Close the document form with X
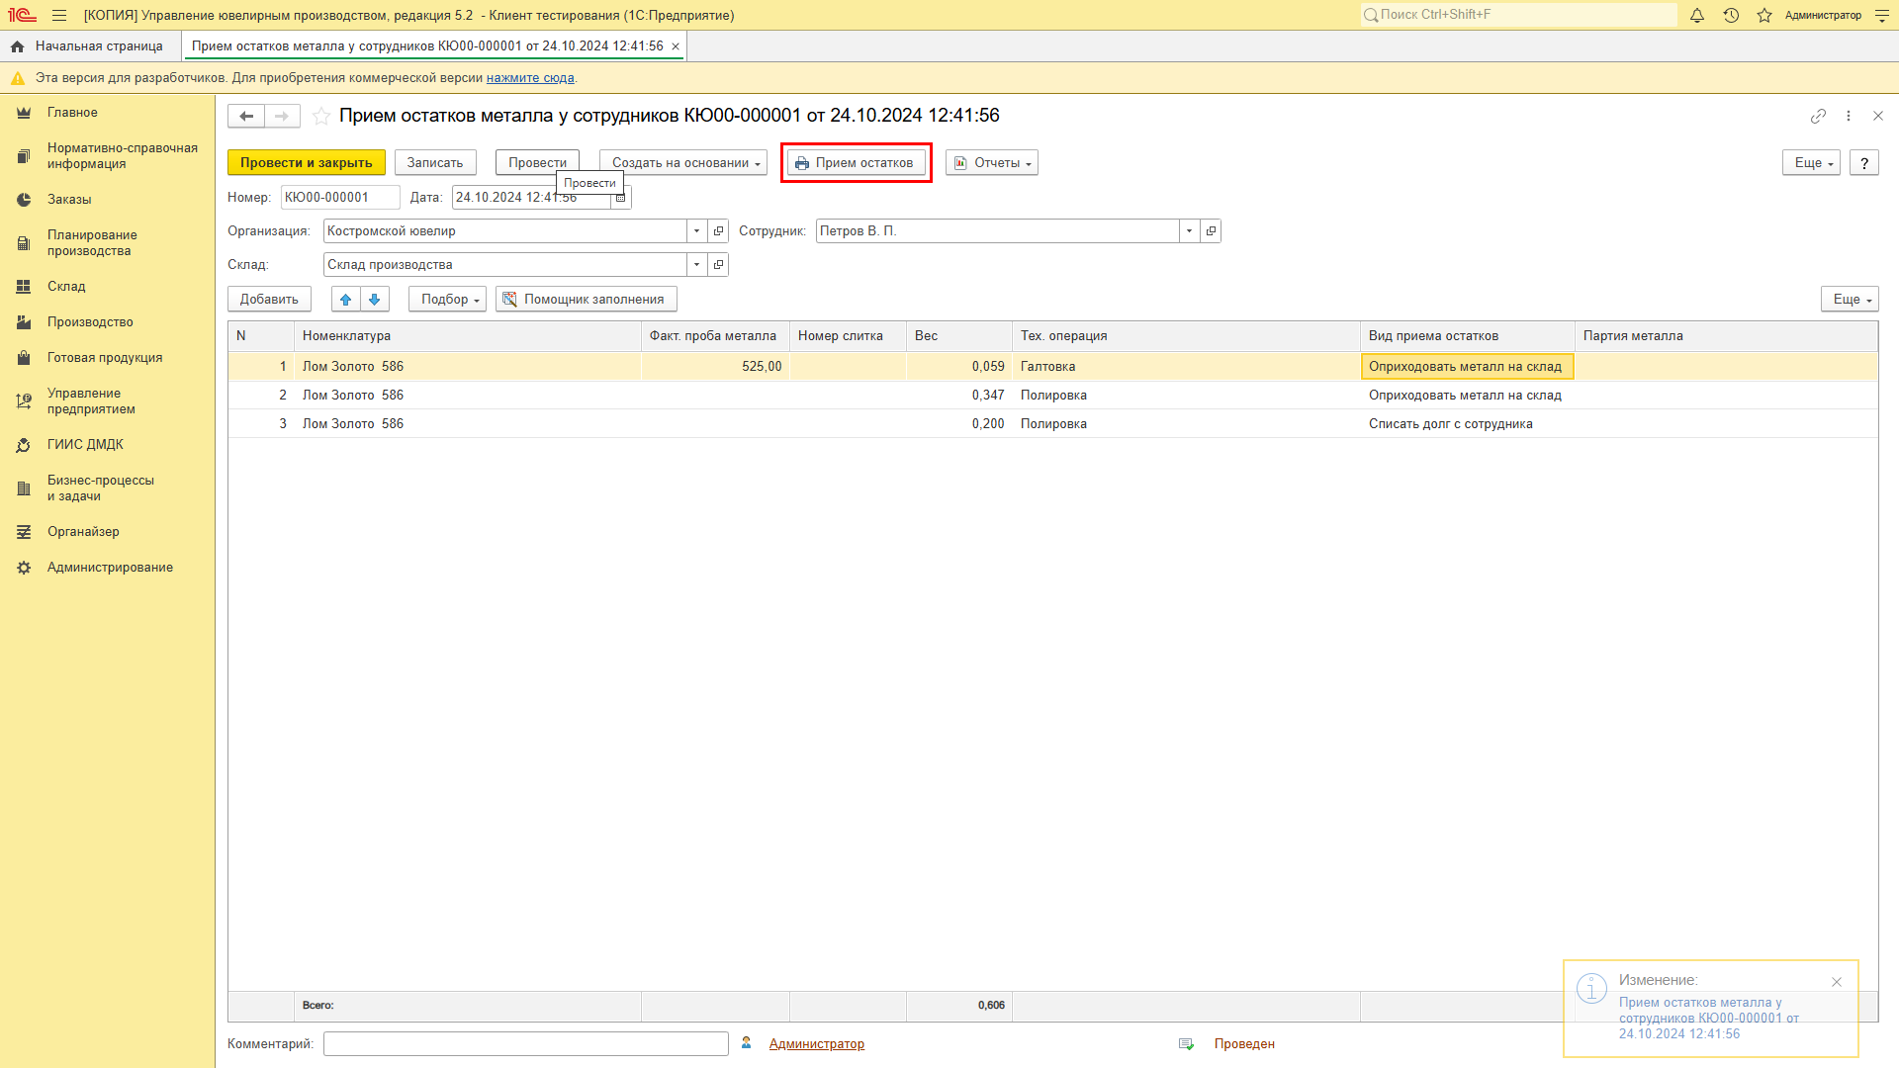The width and height of the screenshot is (1899, 1068). pos(1878,116)
